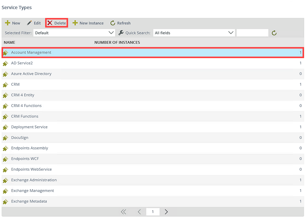
Task: Select the Exchange Administration row
Action: coord(153,180)
